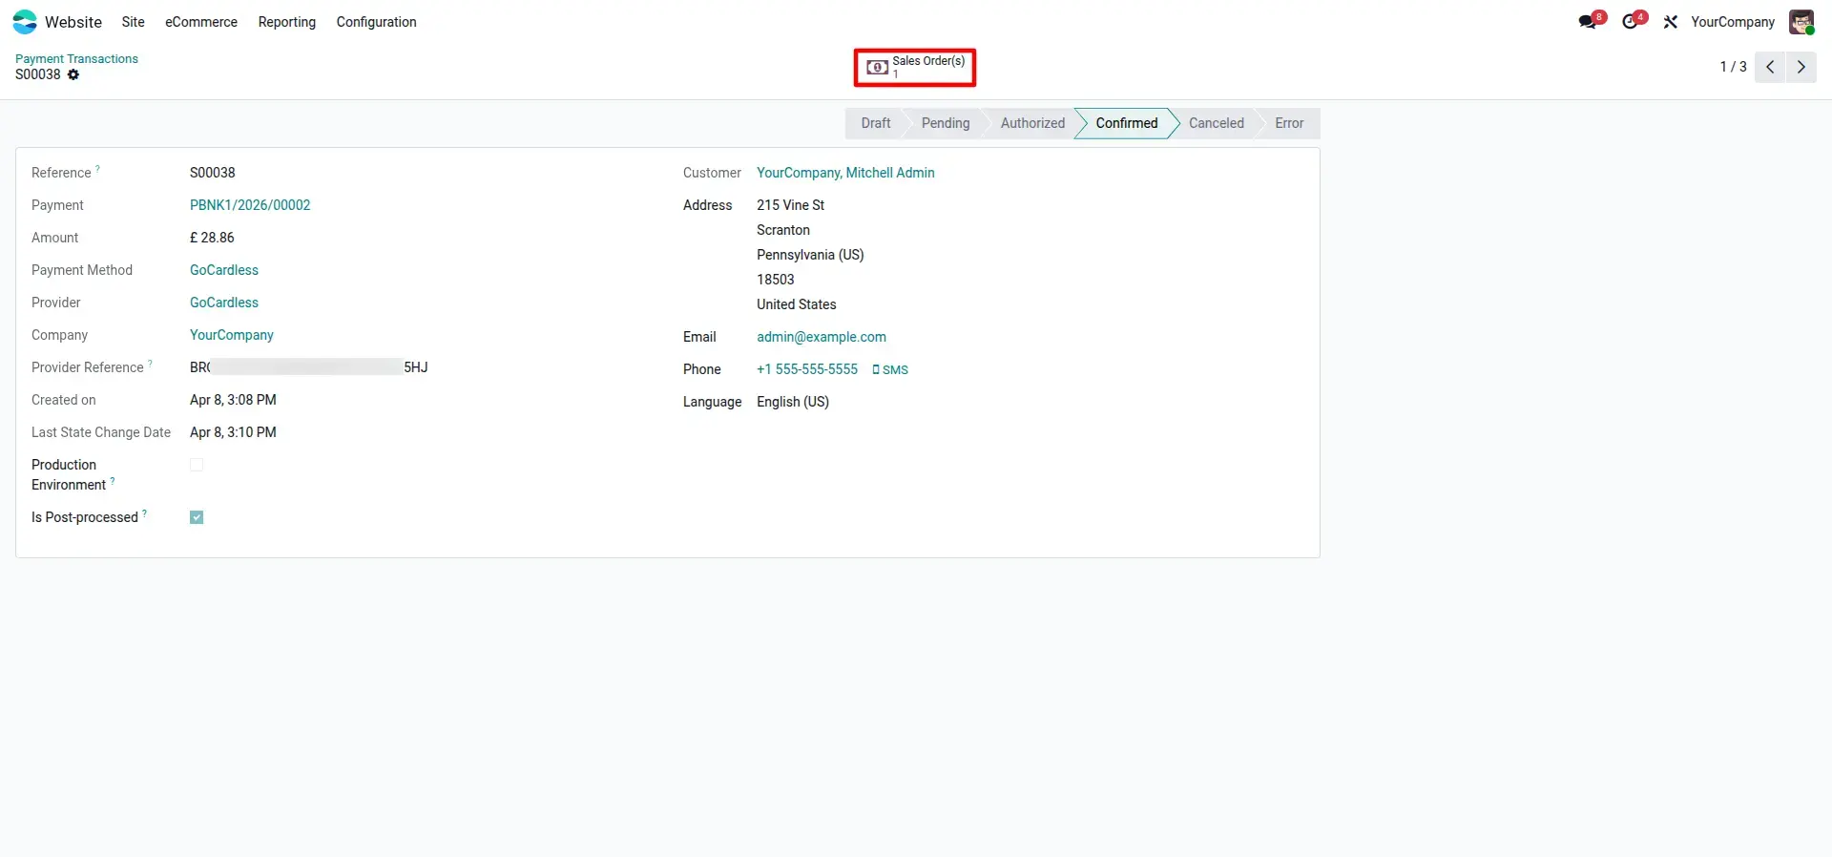Viewport: 1832px width, 857px height.
Task: Open the Reporting menu
Action: click(x=287, y=22)
